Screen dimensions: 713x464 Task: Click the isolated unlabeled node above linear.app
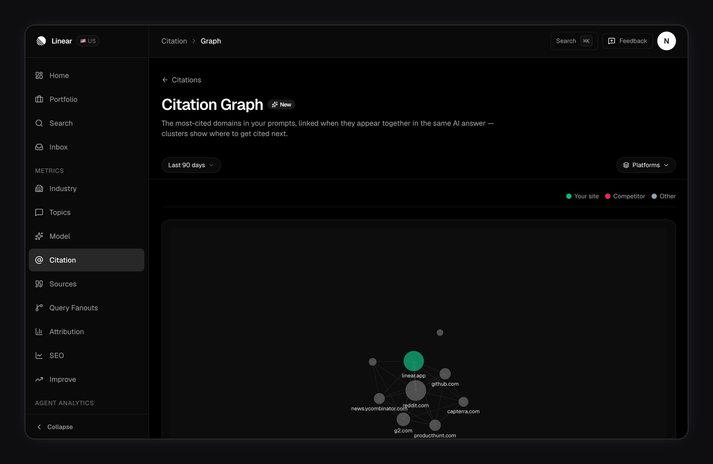[440, 333]
